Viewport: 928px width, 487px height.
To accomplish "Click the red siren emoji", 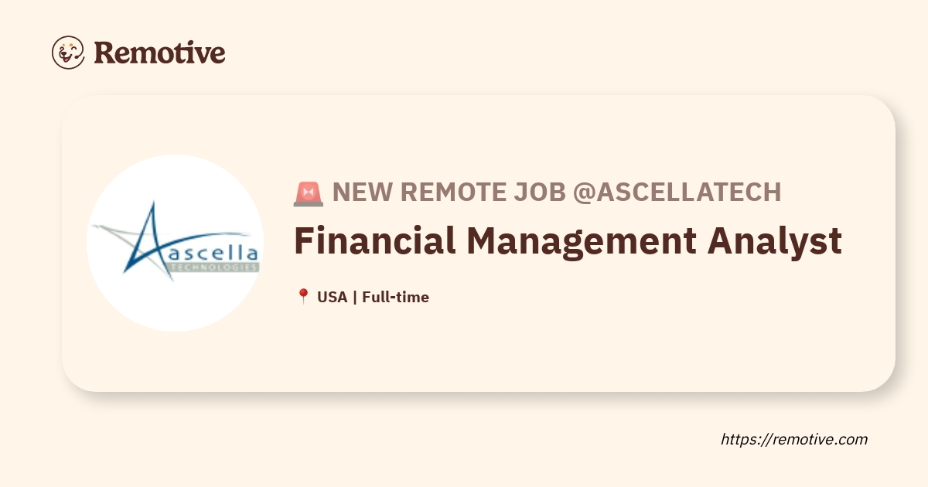I will coord(309,192).
